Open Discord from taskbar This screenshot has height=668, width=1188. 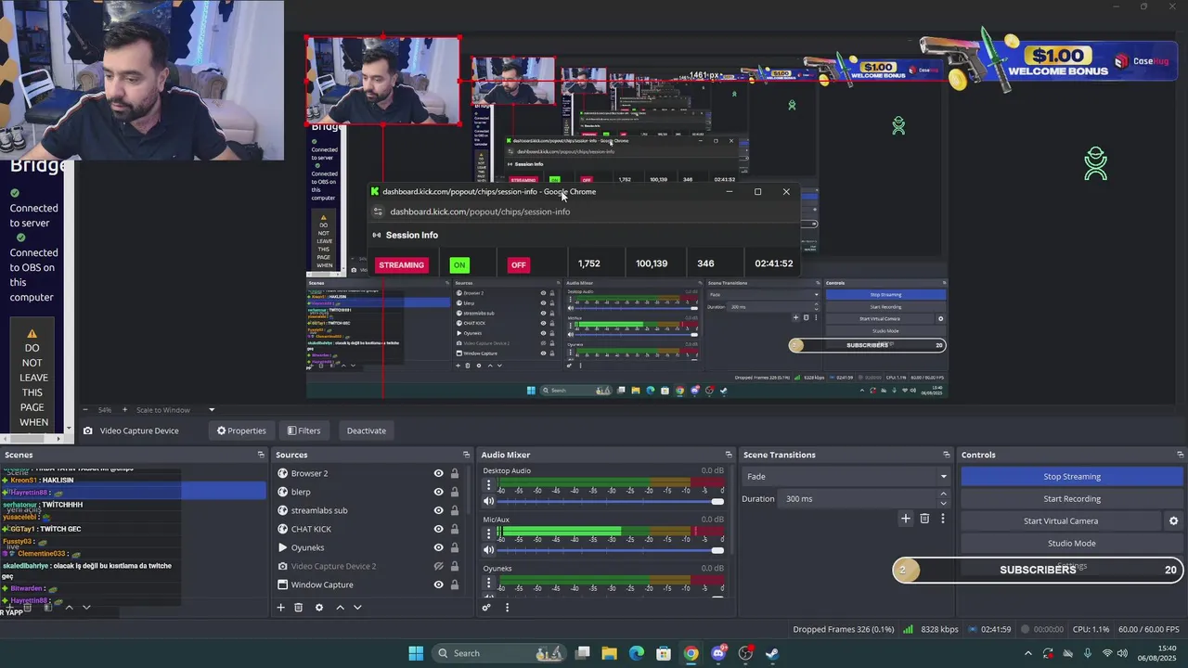tap(718, 653)
